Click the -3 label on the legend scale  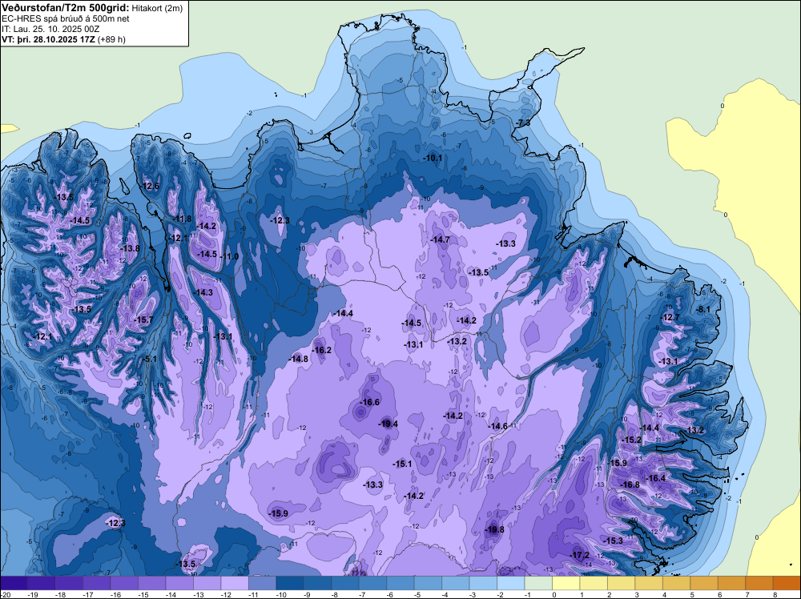click(474, 594)
